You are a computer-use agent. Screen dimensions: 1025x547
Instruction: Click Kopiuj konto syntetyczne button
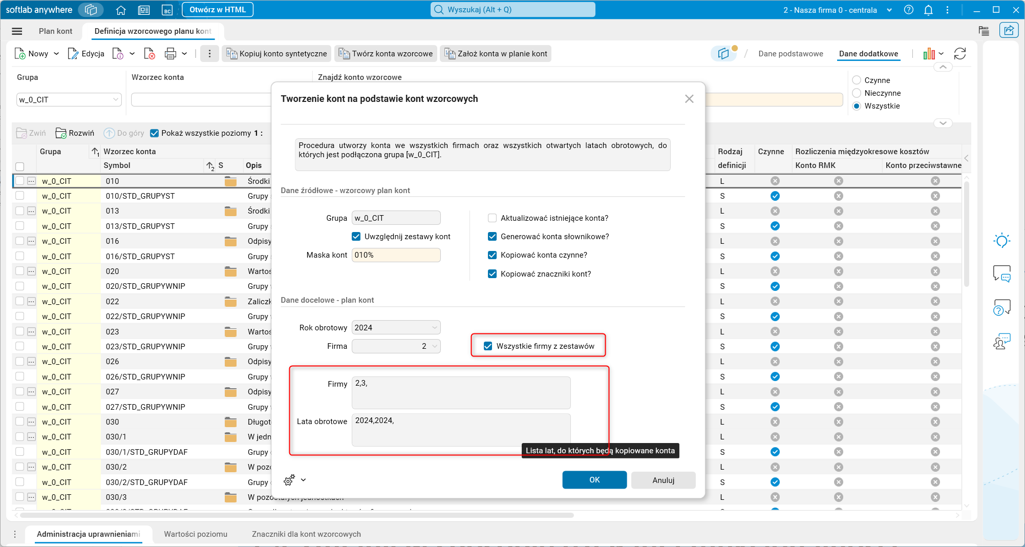[x=276, y=54]
